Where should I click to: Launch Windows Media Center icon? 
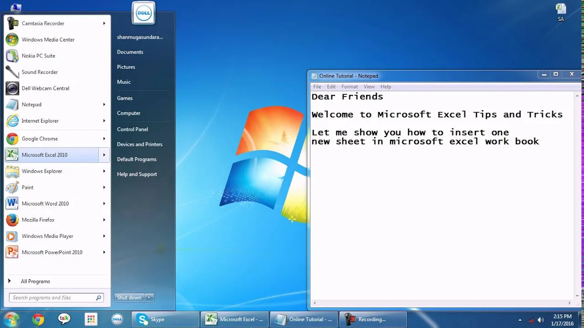coord(12,40)
